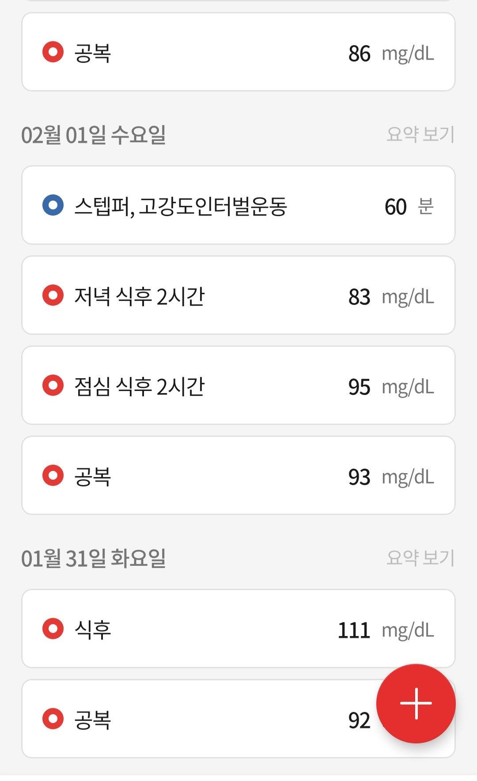
Task: Click red marker beside 저녁 식후 2시간
Action: (53, 296)
